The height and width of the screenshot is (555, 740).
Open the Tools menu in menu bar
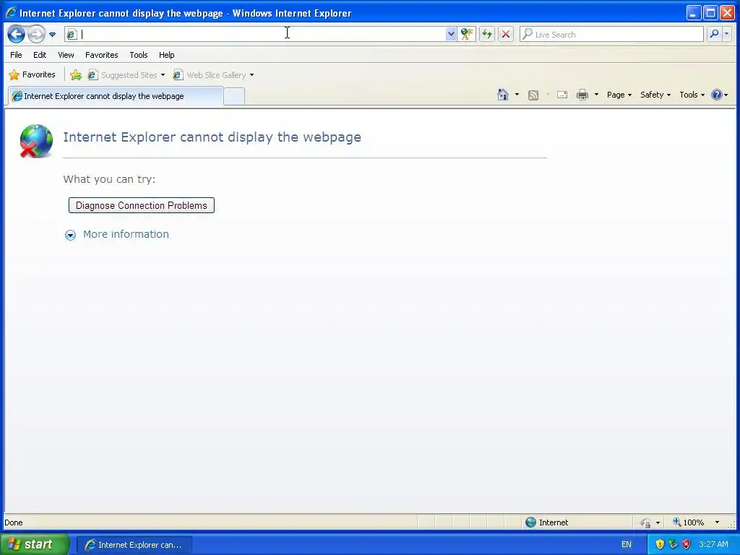pyautogui.click(x=139, y=55)
